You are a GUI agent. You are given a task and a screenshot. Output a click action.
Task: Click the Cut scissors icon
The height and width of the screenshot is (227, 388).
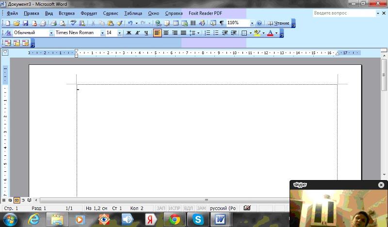click(x=93, y=23)
